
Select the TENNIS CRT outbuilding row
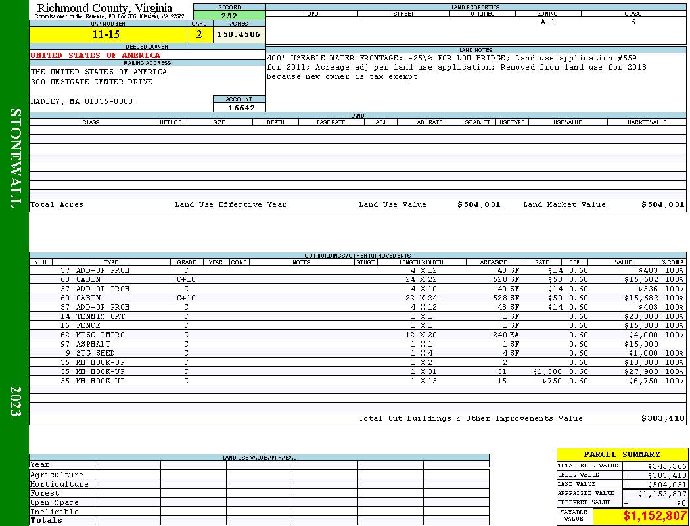coord(357,316)
